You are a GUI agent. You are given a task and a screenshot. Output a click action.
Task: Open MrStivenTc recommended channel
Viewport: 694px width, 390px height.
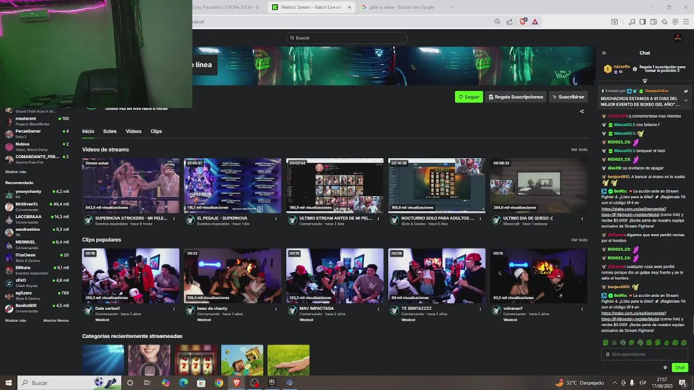click(37, 206)
